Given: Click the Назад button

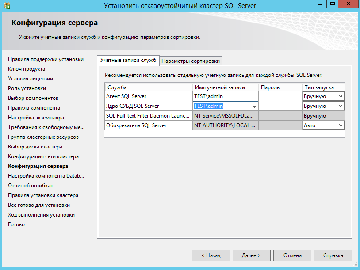Looking at the screenshot, I should tap(211, 255).
